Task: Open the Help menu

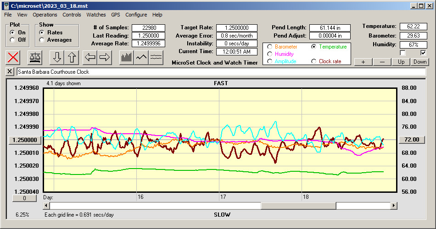Action: pyautogui.click(x=157, y=15)
